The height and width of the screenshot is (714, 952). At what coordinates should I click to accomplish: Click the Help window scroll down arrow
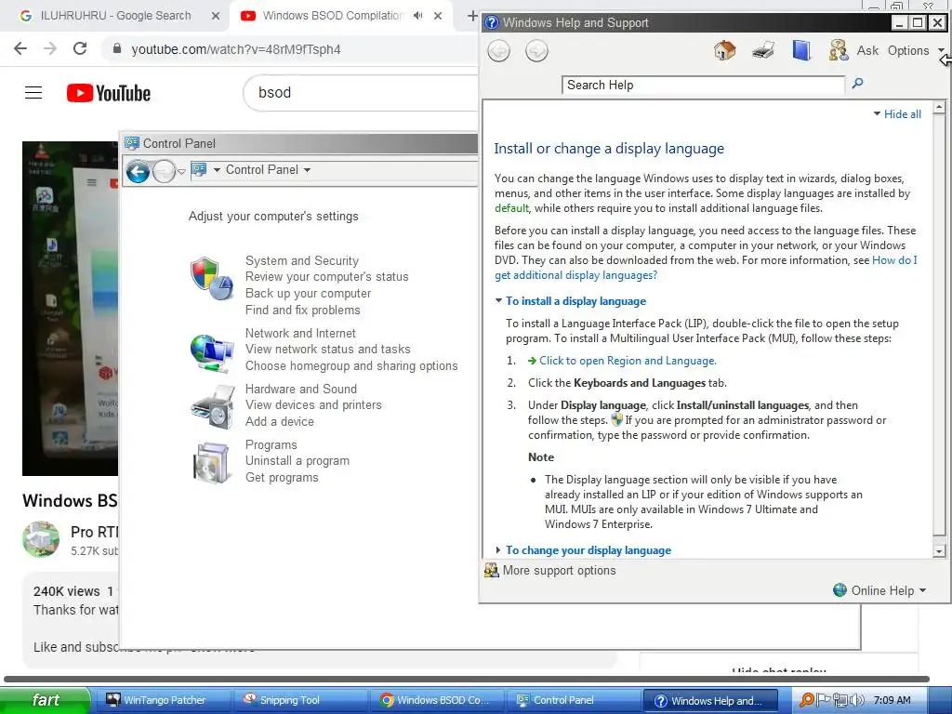[x=939, y=551]
